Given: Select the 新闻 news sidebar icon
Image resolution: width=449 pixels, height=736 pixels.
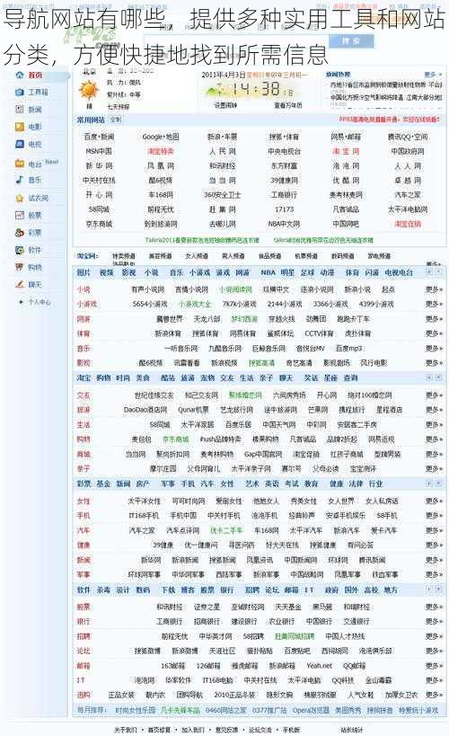Looking at the screenshot, I should (x=19, y=110).
